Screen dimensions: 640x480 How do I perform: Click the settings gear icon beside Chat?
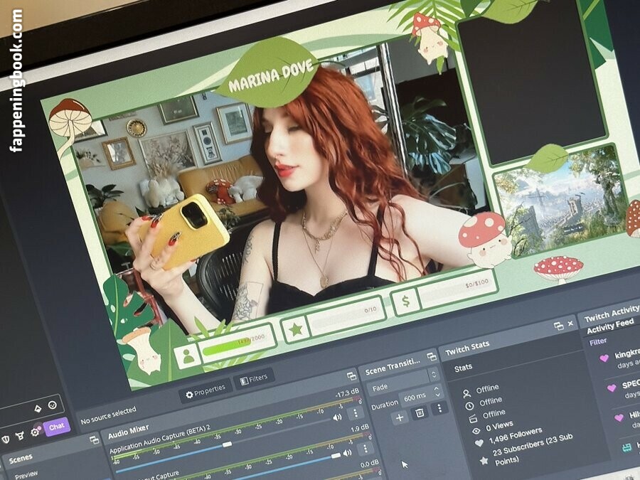[35, 432]
